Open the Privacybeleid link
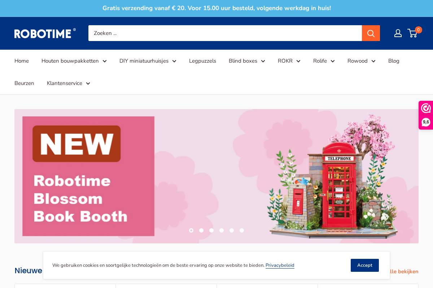 coord(280,265)
